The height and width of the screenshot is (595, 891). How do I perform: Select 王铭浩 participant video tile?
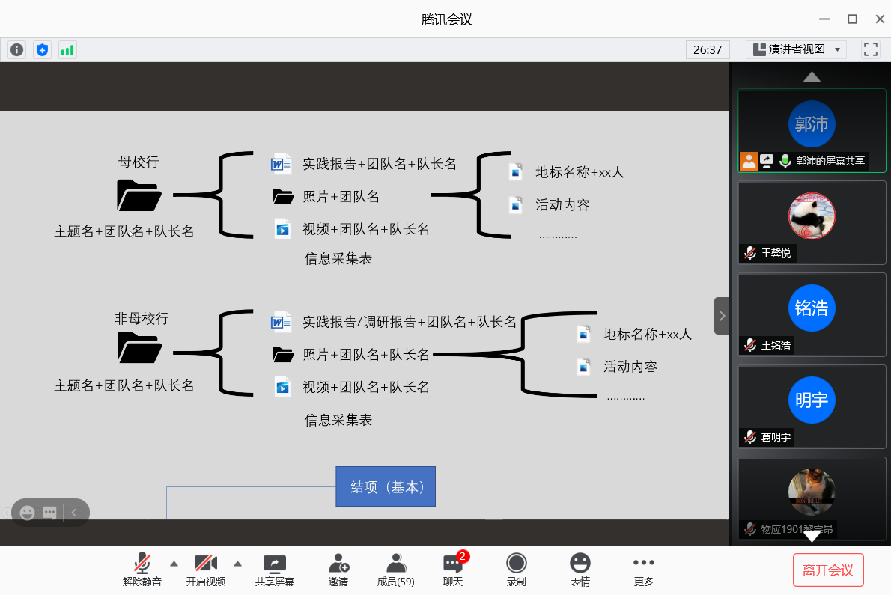point(812,314)
